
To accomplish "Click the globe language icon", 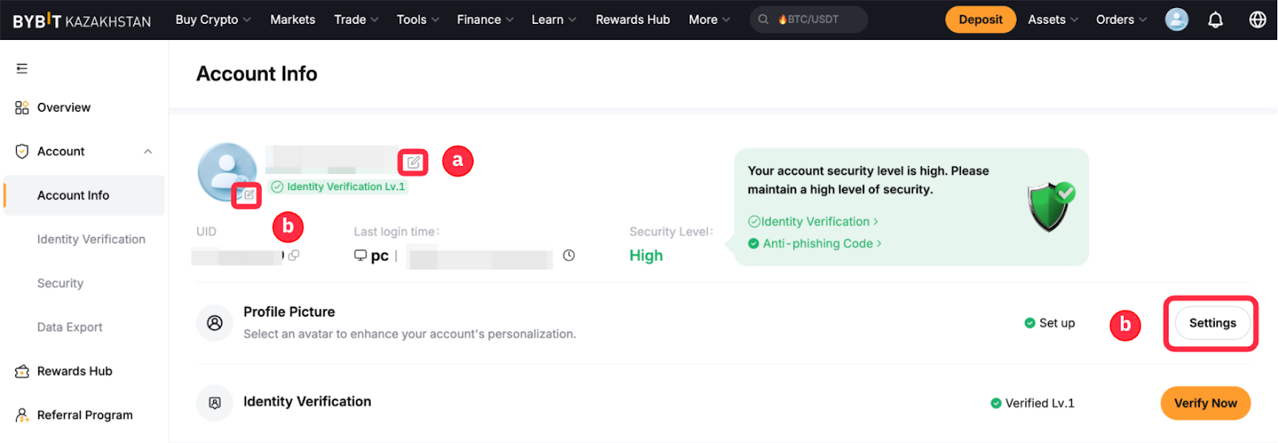I will tap(1257, 20).
